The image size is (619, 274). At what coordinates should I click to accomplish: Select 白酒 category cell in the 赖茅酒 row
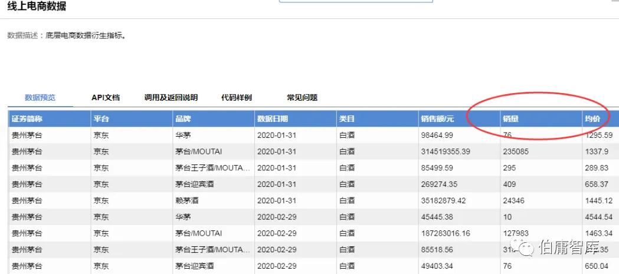point(347,201)
